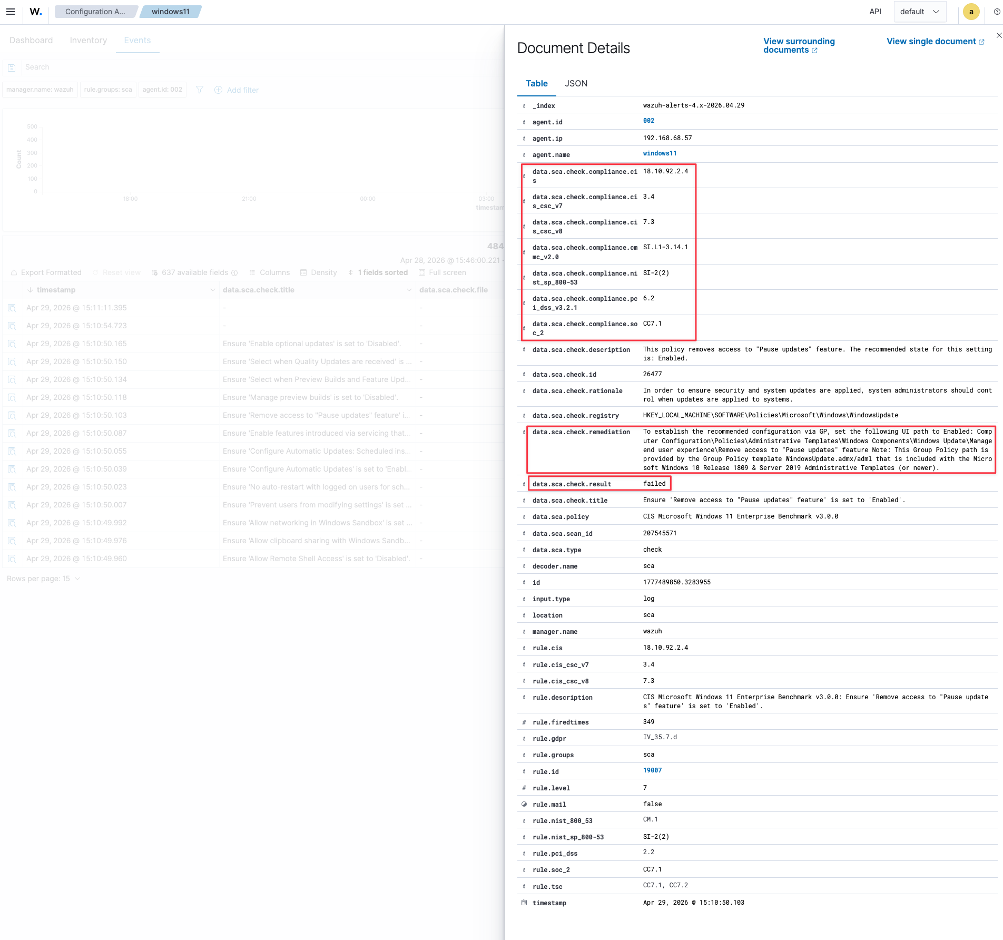The width and height of the screenshot is (1003, 940).
Task: Open View surrounding documents link
Action: coord(799,45)
